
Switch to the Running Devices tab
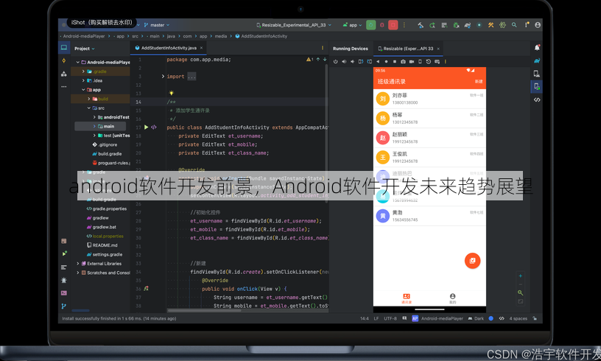pyautogui.click(x=351, y=49)
